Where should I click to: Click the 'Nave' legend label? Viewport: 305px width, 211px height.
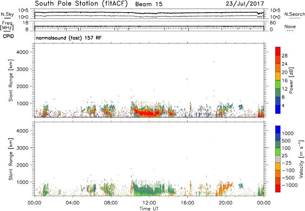pos(290,26)
